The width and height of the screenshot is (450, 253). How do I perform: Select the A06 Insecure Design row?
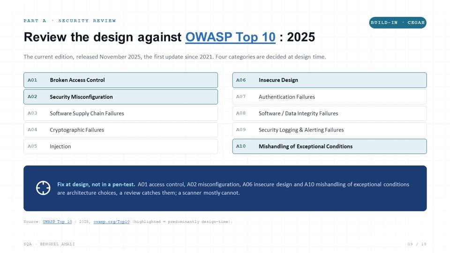point(330,80)
